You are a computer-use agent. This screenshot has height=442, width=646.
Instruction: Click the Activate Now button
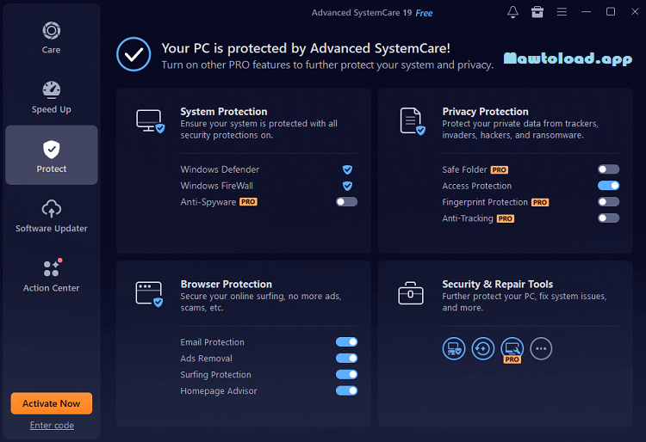52,403
